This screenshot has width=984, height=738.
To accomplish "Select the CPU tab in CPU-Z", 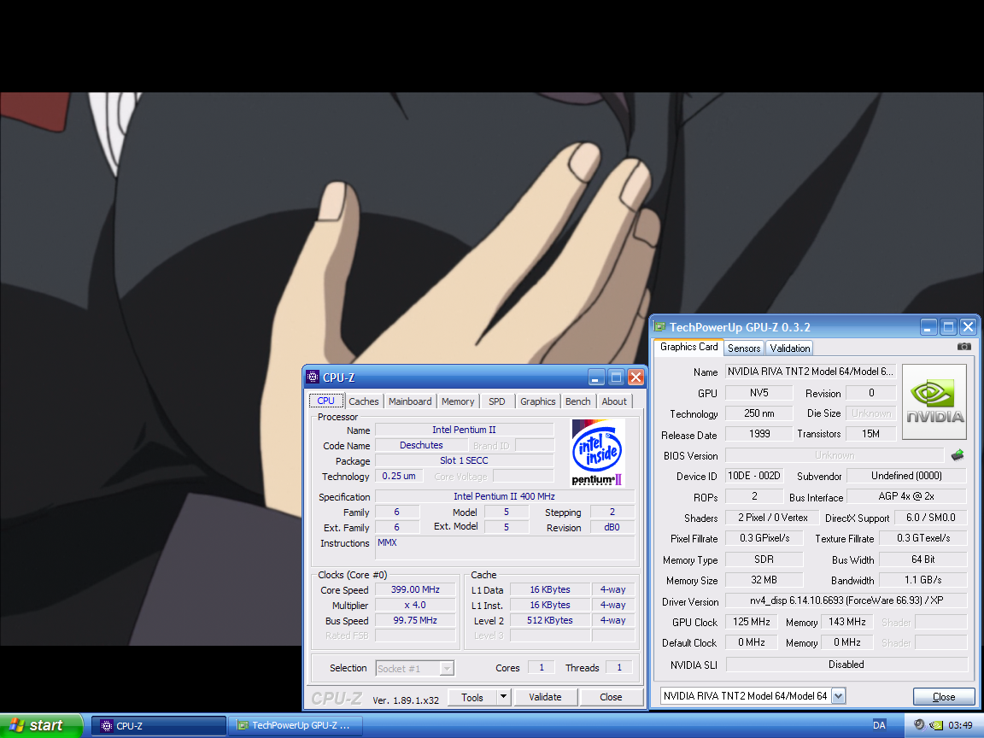I will [x=325, y=401].
